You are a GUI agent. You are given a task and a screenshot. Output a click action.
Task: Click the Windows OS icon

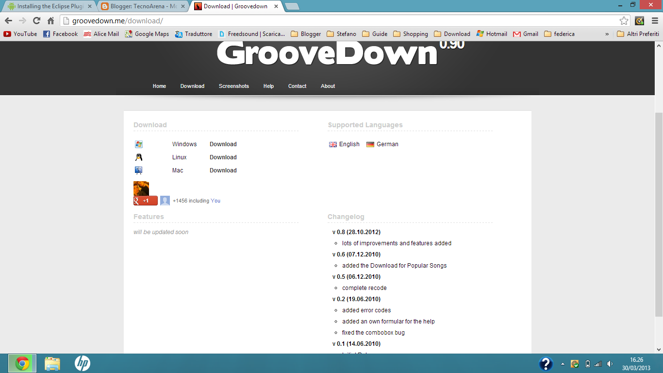coord(139,144)
